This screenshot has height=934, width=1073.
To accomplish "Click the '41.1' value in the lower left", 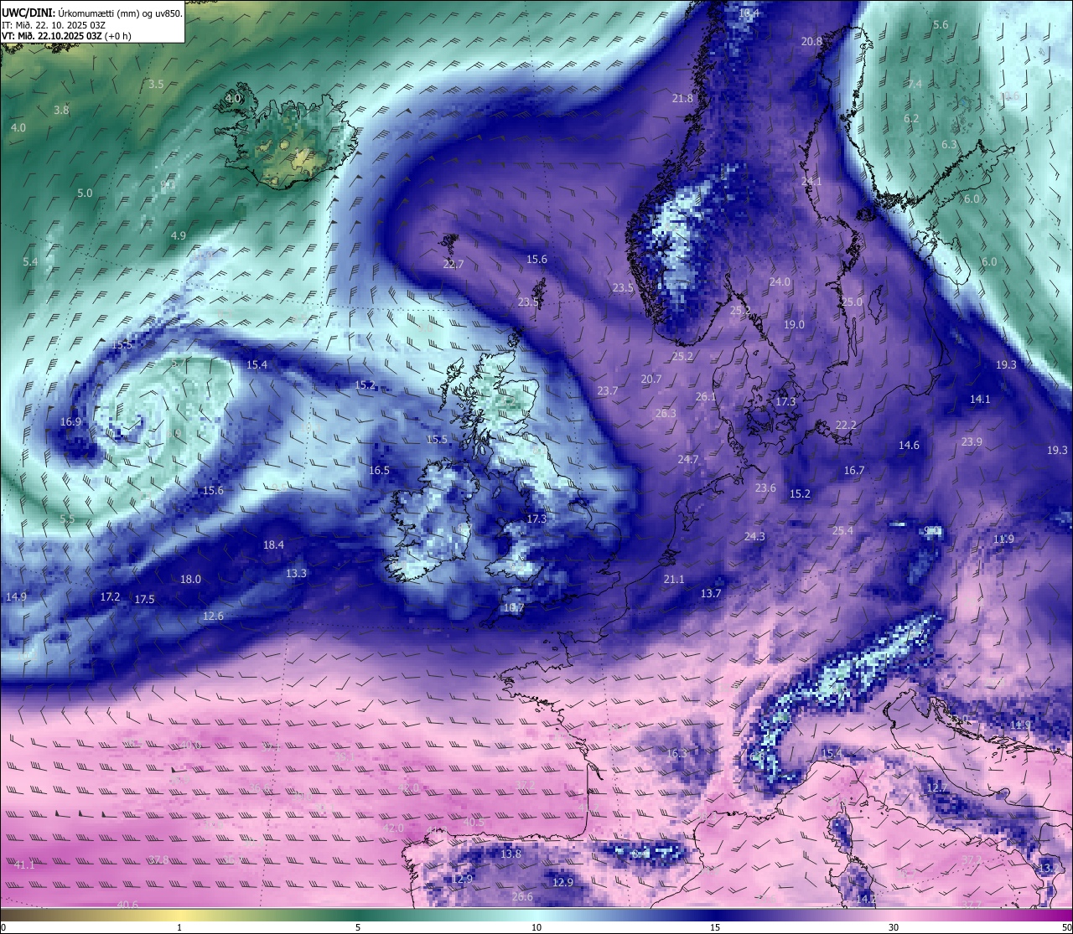I will coord(24,864).
